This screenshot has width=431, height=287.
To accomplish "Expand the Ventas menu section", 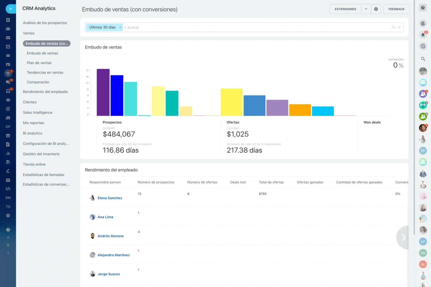I will click(x=29, y=33).
